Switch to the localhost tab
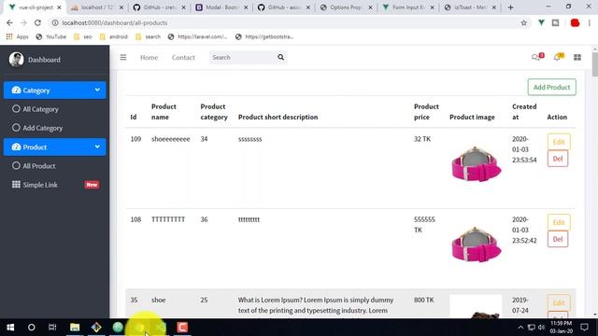Image resolution: width=598 pixels, height=336 pixels. [97, 7]
